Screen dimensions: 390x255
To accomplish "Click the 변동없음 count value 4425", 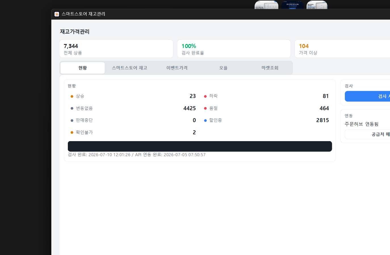I will (190, 108).
